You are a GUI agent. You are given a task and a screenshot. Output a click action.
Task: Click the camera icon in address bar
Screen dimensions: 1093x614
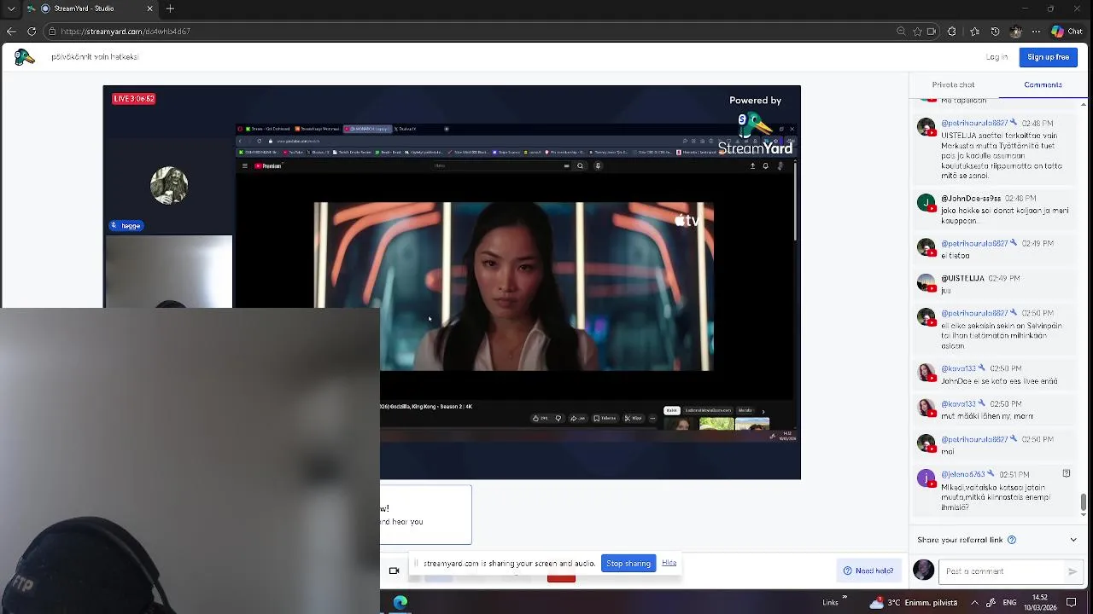pyautogui.click(x=931, y=32)
